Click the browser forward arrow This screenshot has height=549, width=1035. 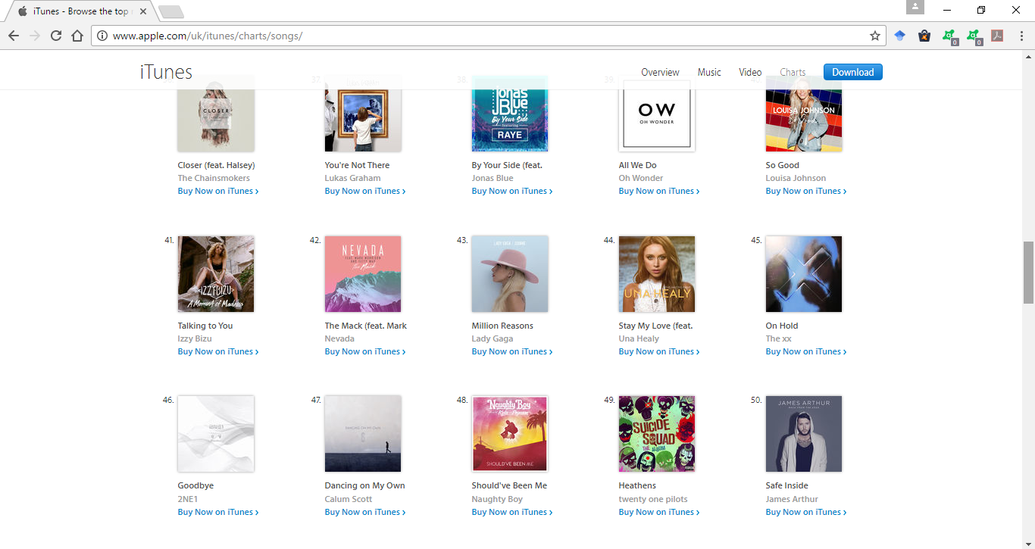click(x=35, y=36)
